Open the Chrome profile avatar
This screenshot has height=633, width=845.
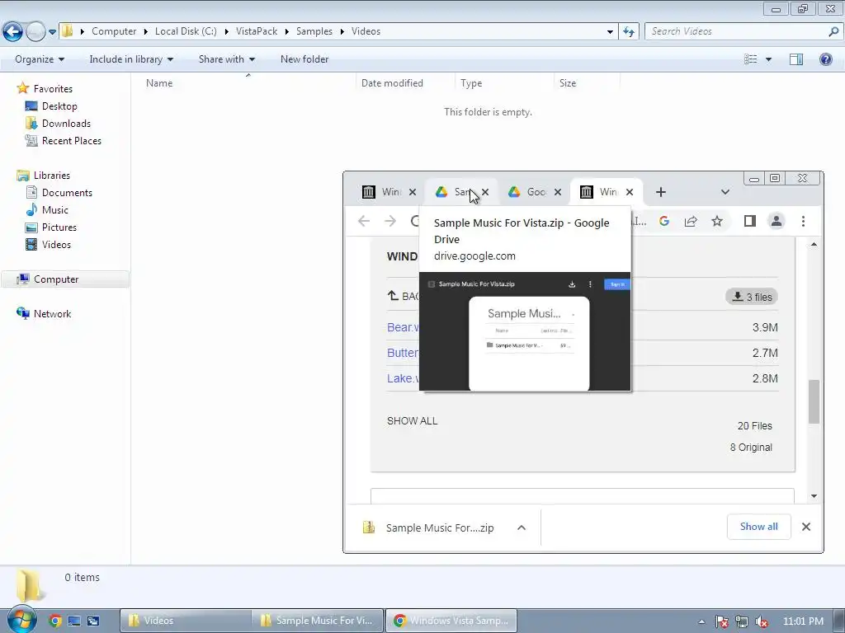(x=776, y=221)
